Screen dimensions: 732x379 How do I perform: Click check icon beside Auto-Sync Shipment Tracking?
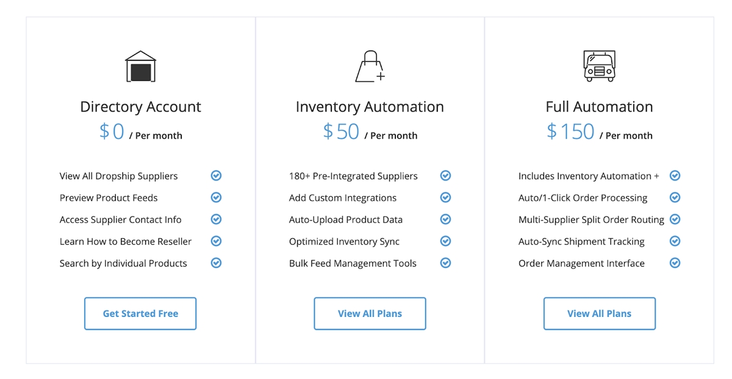tap(675, 241)
